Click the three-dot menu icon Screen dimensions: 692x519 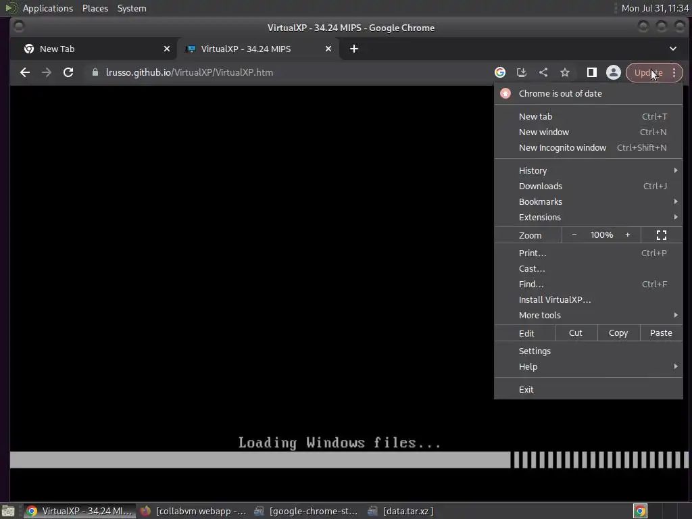(x=674, y=72)
